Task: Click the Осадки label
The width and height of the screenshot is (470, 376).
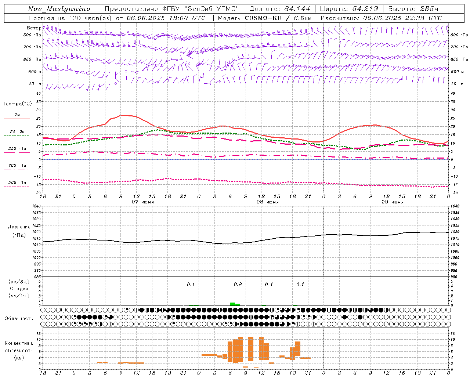Action: [19, 289]
